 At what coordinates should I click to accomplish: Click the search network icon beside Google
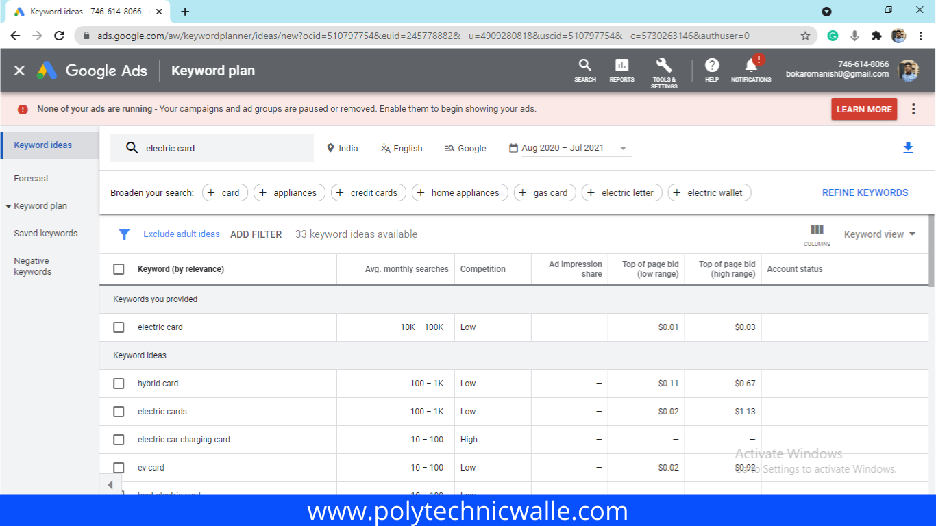coord(449,148)
